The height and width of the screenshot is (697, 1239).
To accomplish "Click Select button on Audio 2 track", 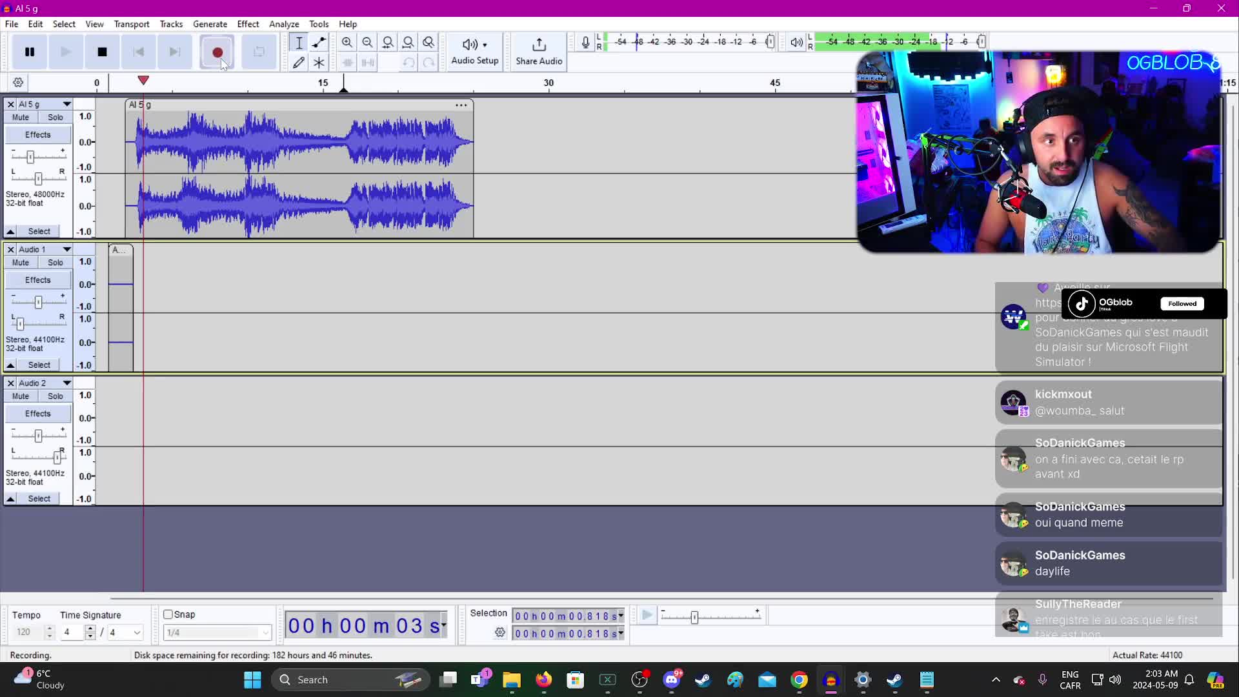I will [39, 498].
